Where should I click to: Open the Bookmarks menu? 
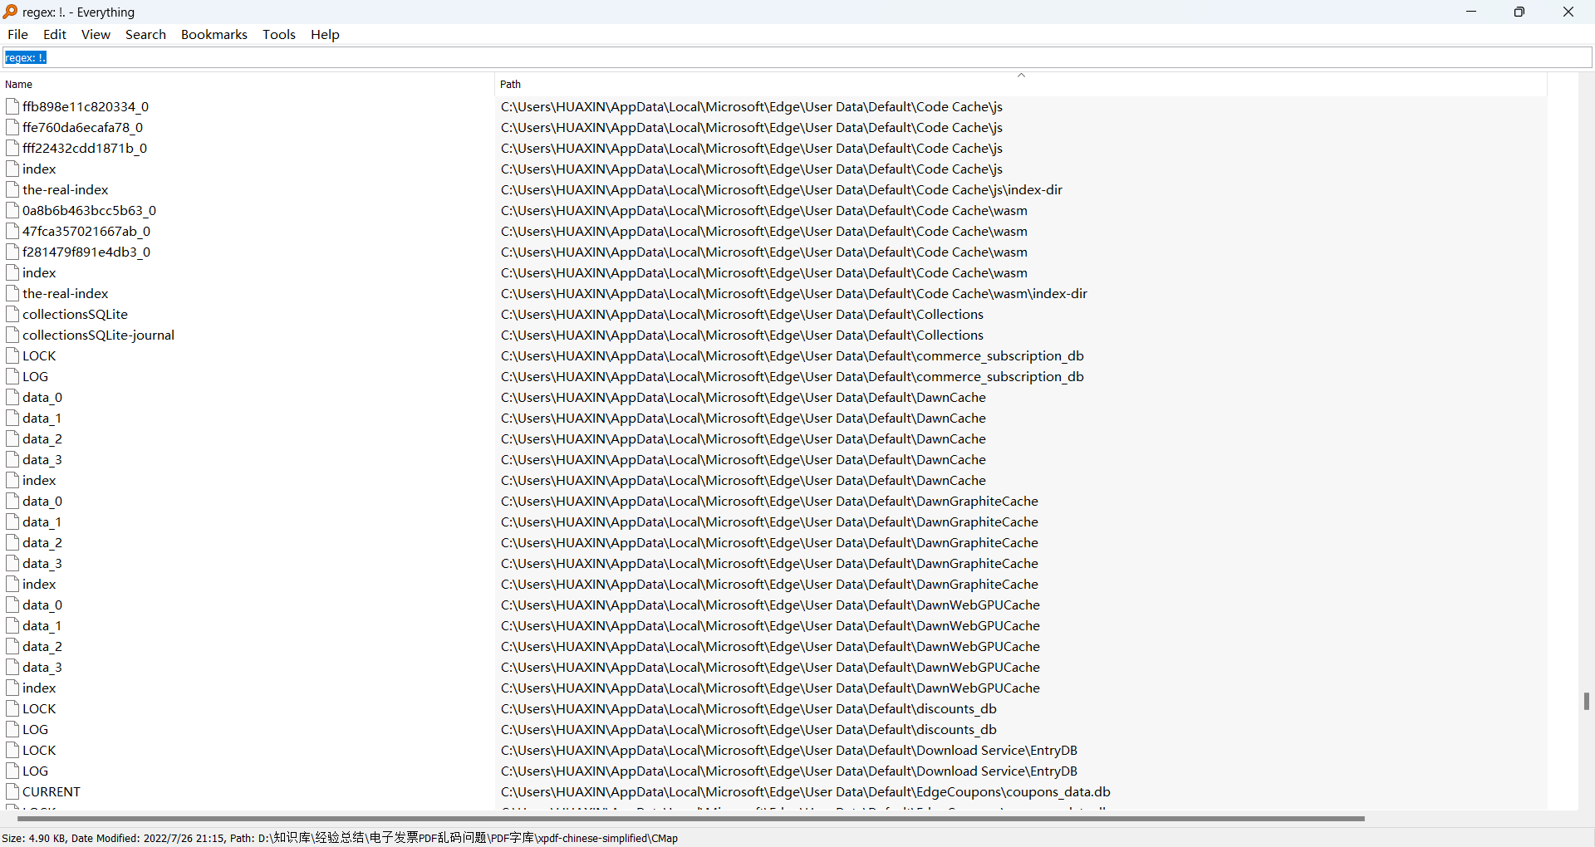point(214,34)
